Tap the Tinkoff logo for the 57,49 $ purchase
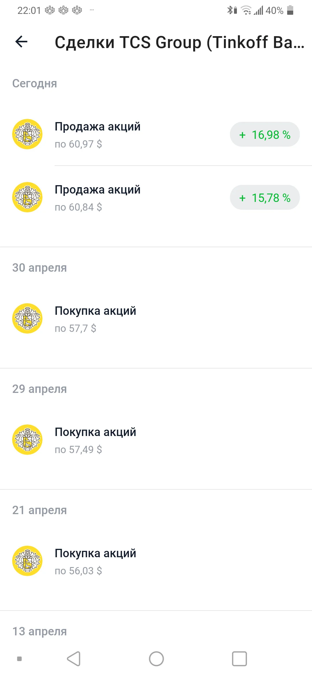312x677 pixels. 27,440
